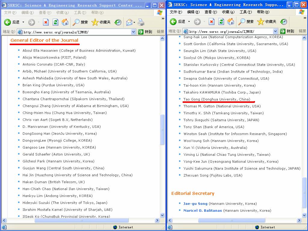This screenshot has height=231, width=308.
Task: Select 'Zhexuan Song (Fujitsu Labs, USA)' entry
Action: click(x=213, y=175)
